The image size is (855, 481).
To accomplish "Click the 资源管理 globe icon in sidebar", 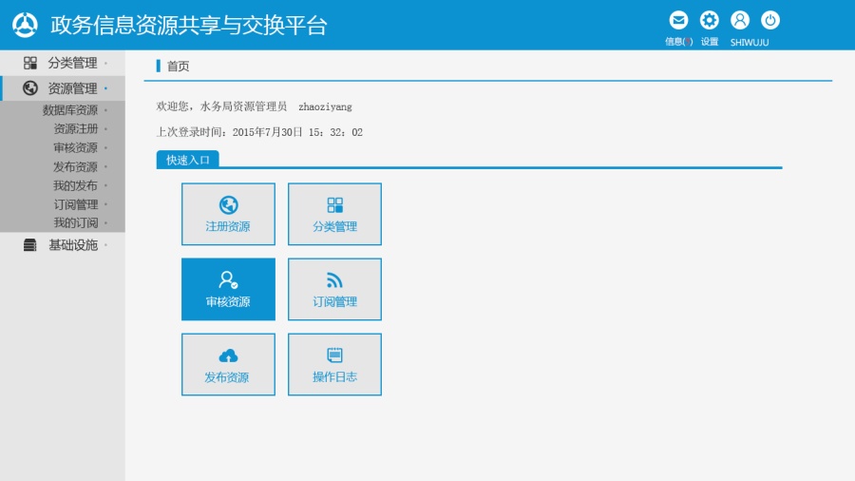I will coord(30,87).
